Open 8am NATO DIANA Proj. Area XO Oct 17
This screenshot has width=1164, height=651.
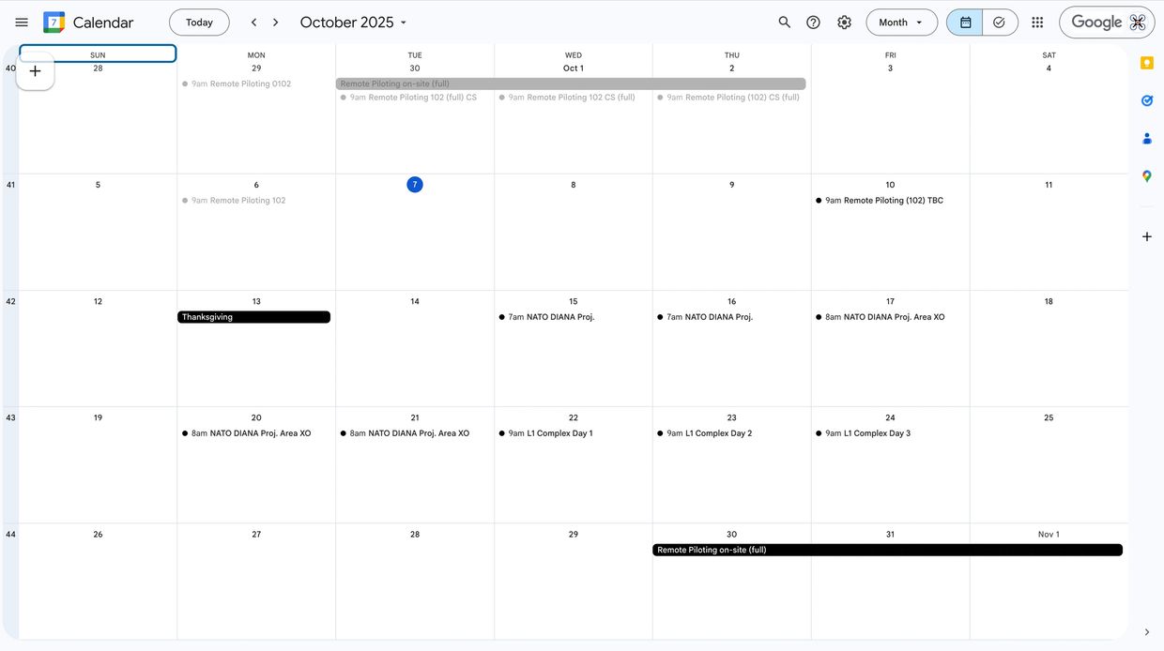(x=890, y=317)
